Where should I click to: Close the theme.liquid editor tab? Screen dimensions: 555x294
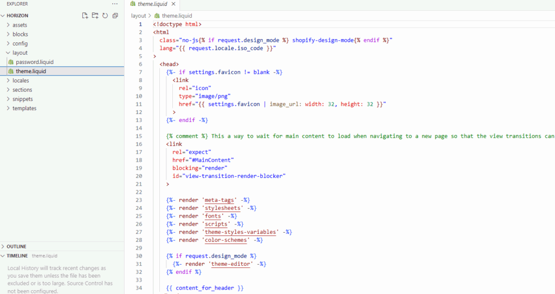point(173,4)
